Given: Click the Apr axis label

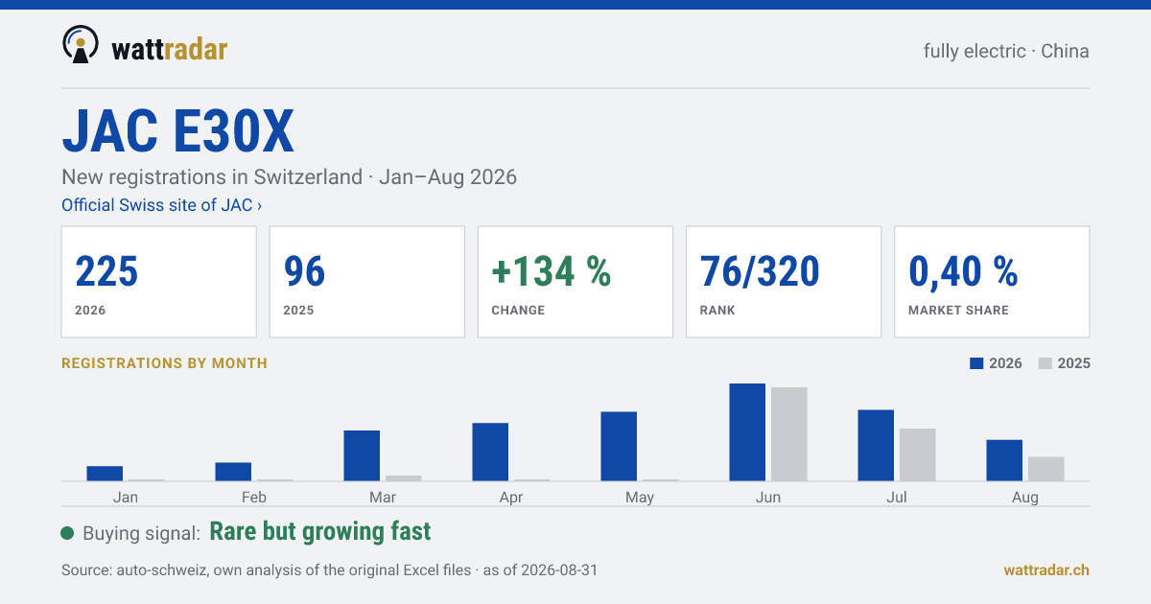Looking at the screenshot, I should pos(511,497).
